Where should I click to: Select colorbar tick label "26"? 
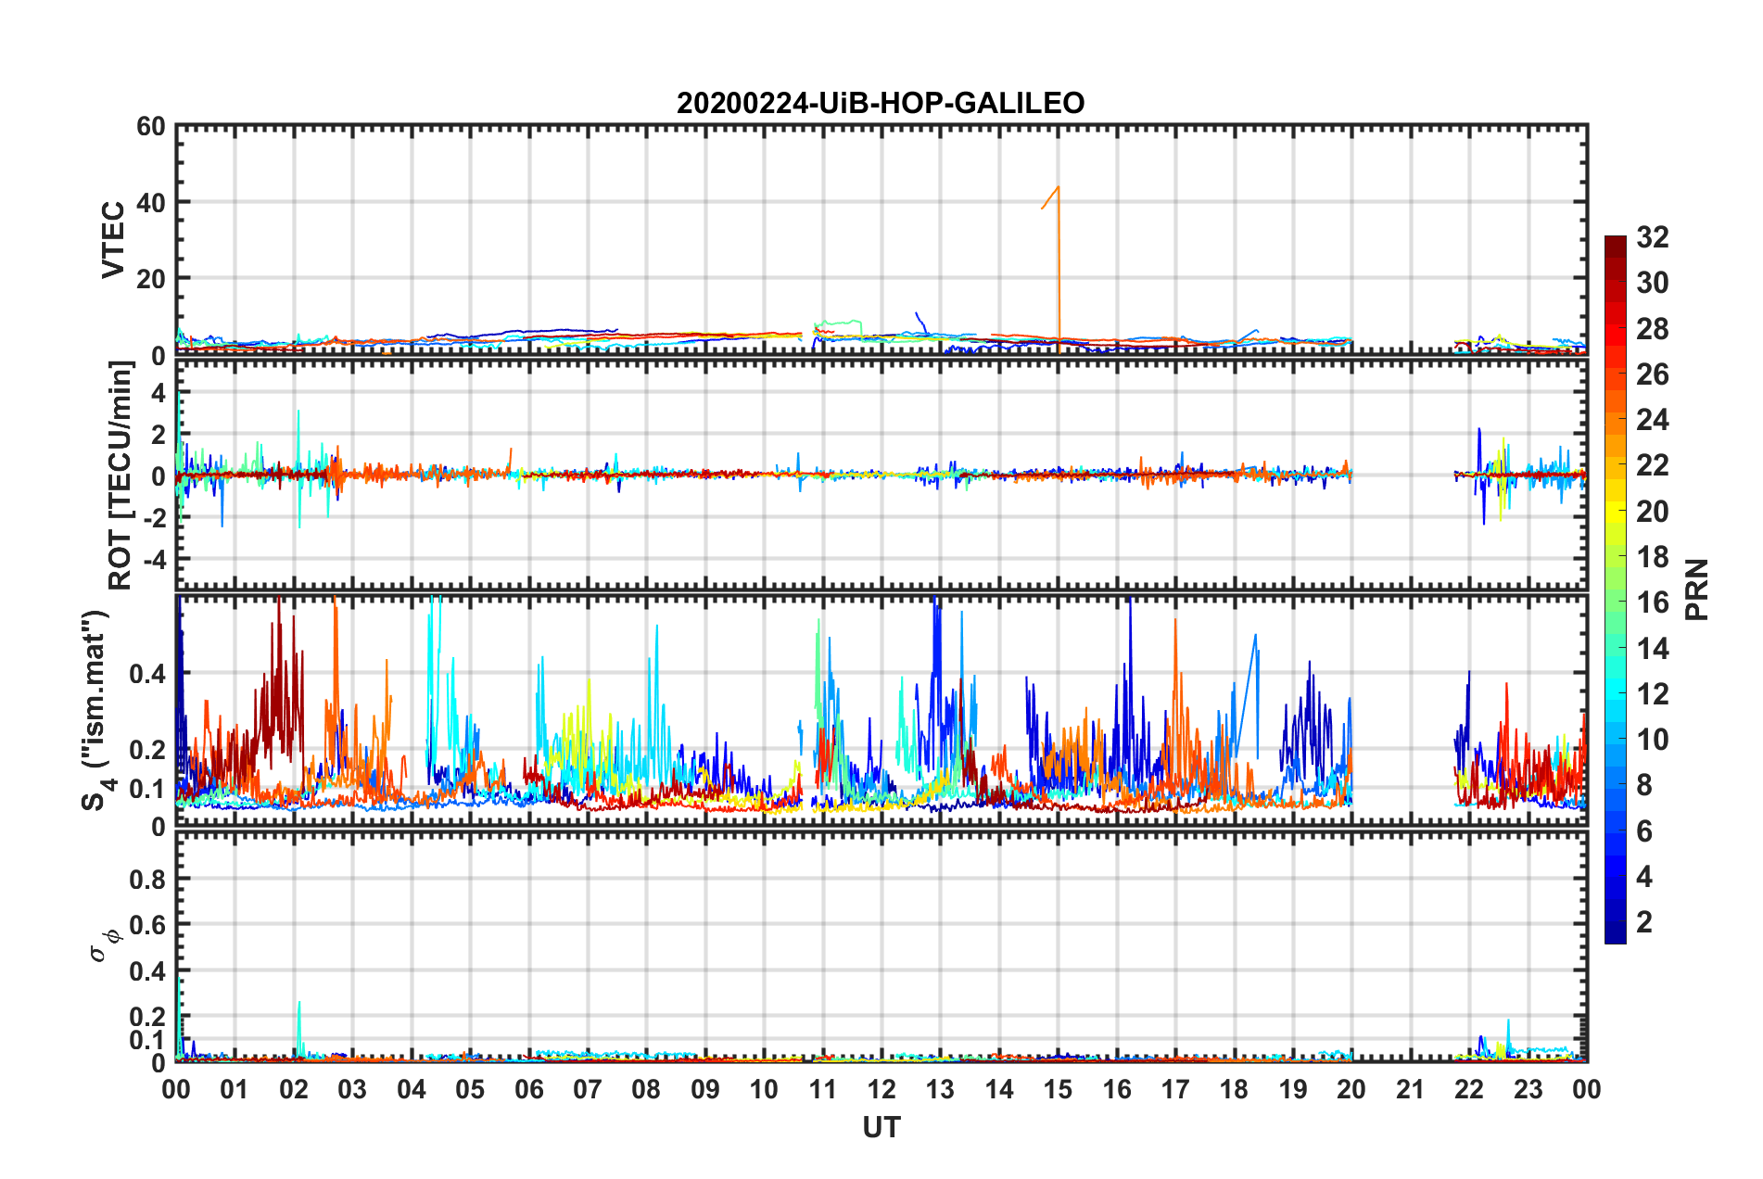(x=1653, y=374)
